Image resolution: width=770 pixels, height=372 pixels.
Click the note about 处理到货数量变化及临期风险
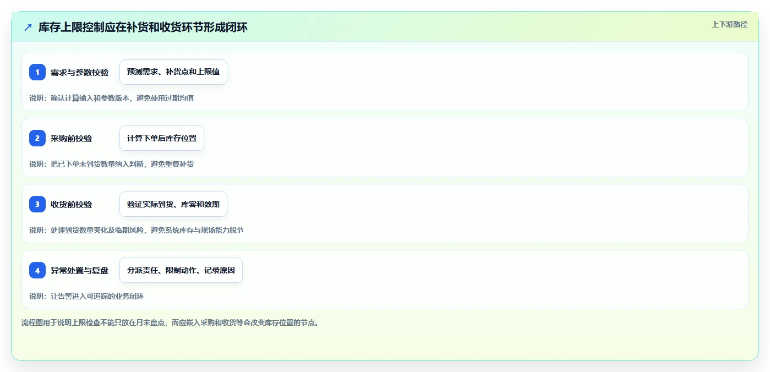136,230
